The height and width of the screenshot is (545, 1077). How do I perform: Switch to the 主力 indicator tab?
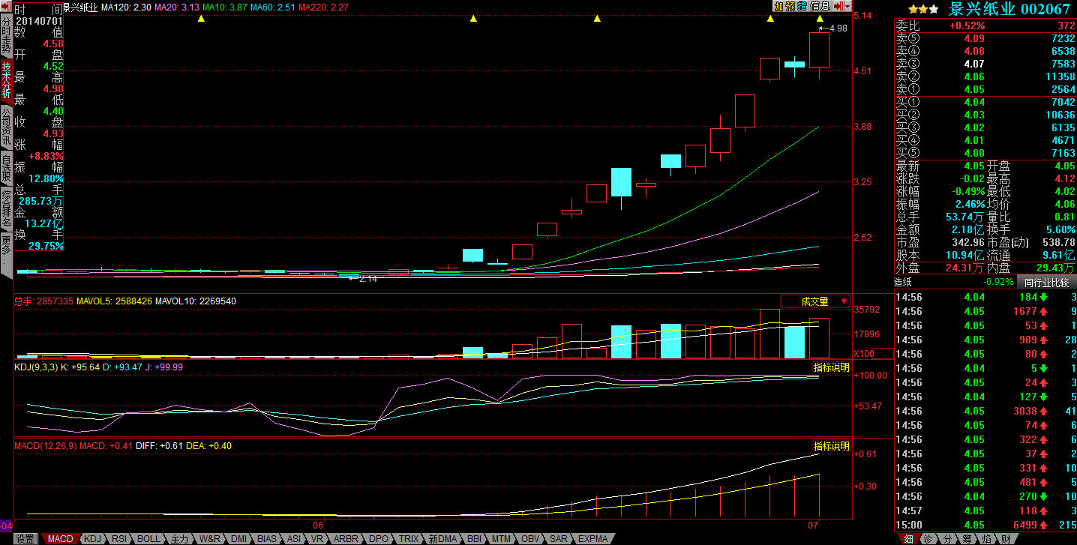coord(179,539)
